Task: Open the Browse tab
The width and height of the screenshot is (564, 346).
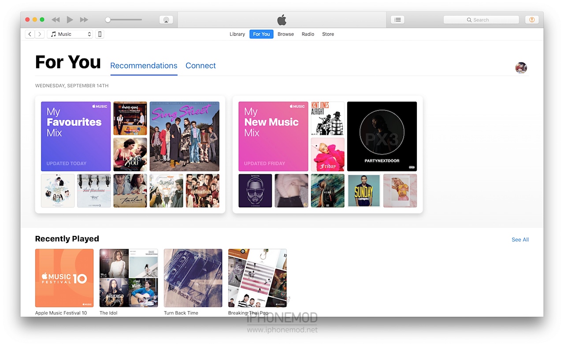Action: [x=286, y=34]
